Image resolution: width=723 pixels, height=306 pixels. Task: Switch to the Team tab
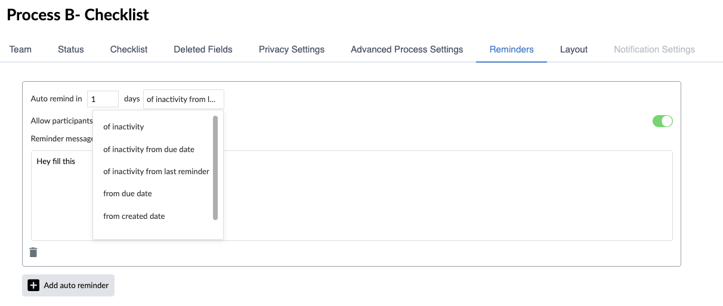click(20, 50)
